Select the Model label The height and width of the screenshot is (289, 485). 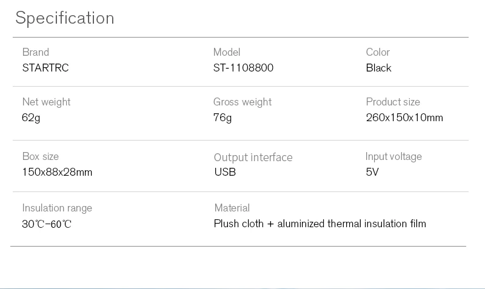227,52
